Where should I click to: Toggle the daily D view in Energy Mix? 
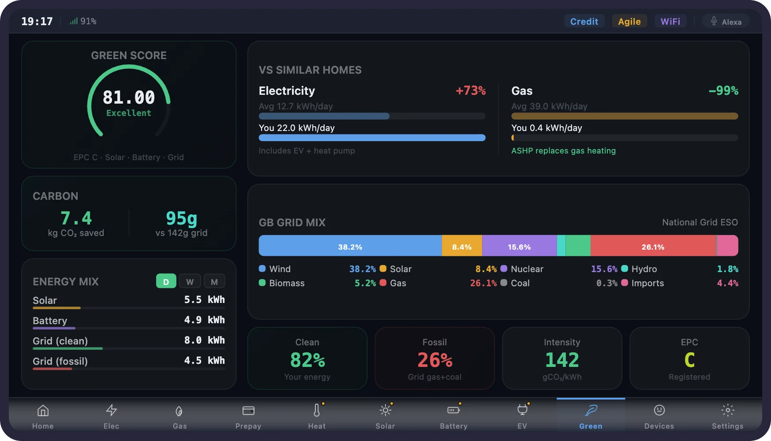pos(166,281)
